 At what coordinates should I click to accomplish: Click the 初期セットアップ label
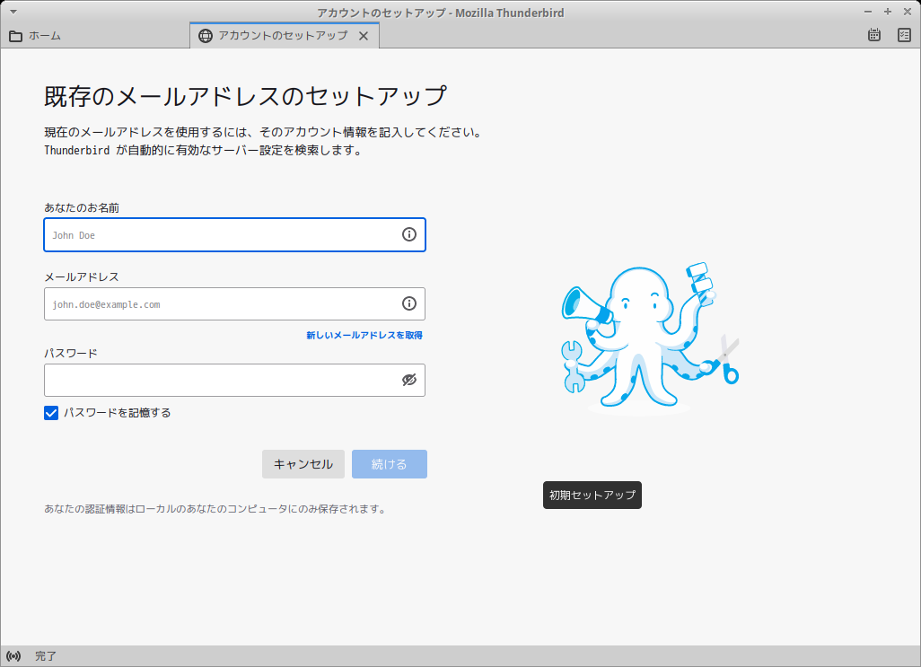(592, 495)
